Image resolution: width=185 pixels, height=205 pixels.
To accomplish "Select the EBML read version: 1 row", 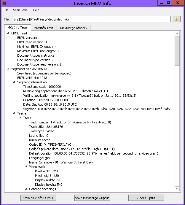I will pyautogui.click(x=32, y=42).
